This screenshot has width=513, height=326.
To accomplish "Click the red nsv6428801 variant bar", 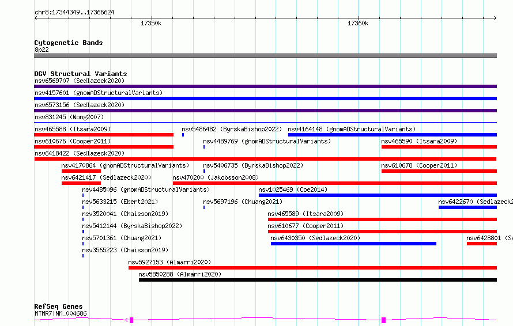I will click(482, 244).
